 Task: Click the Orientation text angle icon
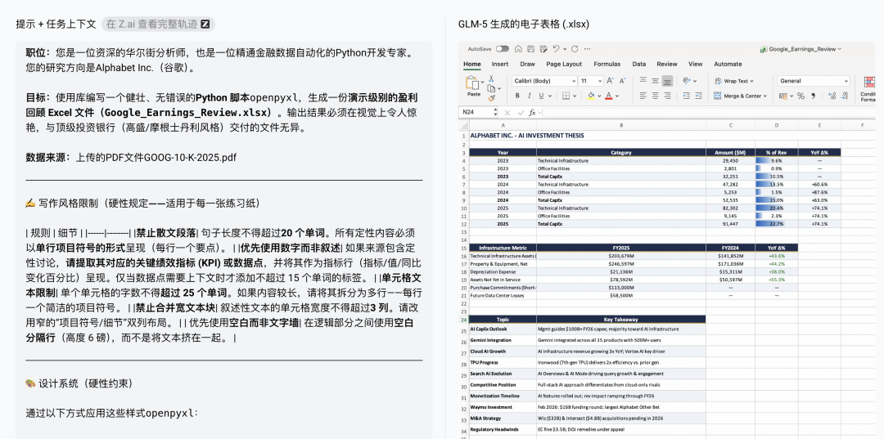point(688,81)
